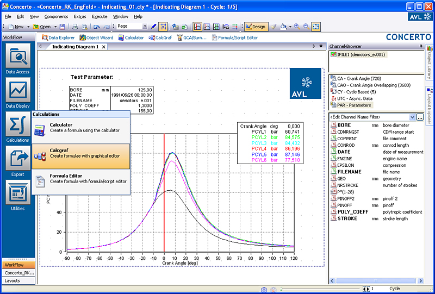This screenshot has width=435, height=294.
Task: Toggle the grid snap toolbar button
Action: pyautogui.click(x=163, y=27)
